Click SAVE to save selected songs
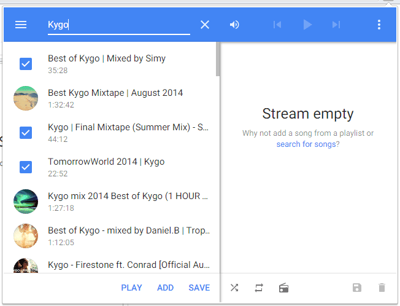Image resolution: width=400 pixels, height=306 pixels. click(199, 288)
